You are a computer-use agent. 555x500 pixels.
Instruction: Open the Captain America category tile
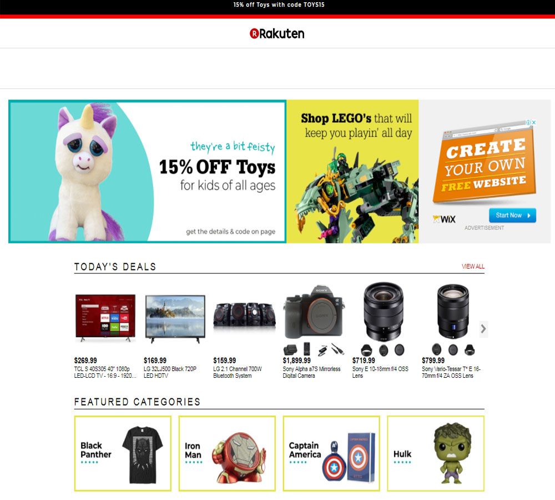pyautogui.click(x=331, y=453)
